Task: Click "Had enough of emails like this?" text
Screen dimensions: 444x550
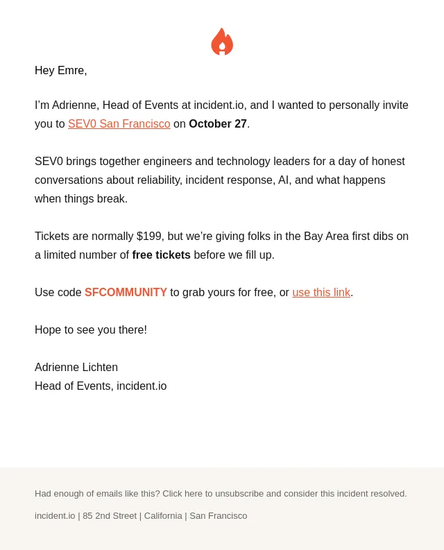Action: click(x=97, y=494)
